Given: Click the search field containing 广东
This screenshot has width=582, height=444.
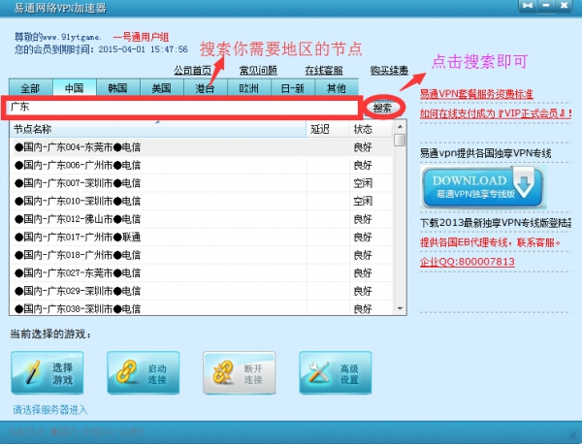Looking at the screenshot, I should tap(184, 107).
